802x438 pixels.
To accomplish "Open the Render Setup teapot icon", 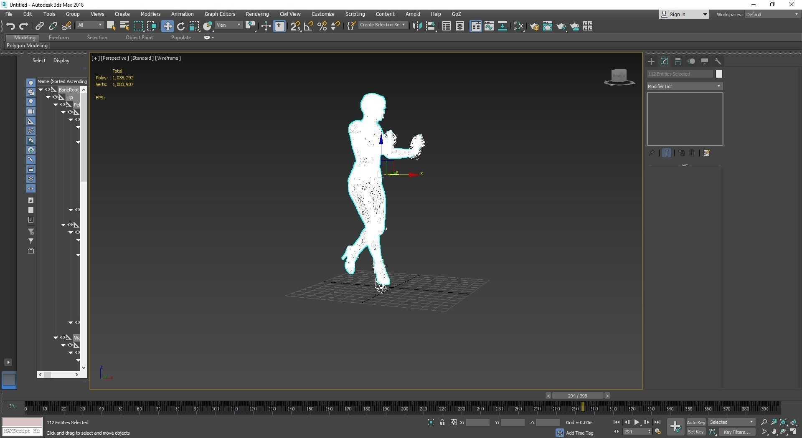I will [x=534, y=26].
